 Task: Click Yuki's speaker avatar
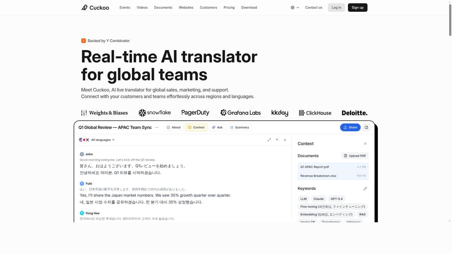click(82, 184)
